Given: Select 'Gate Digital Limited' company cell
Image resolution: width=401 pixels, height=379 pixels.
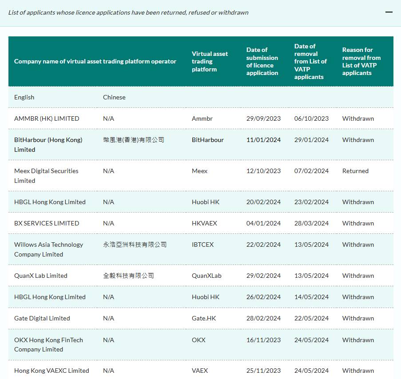Looking at the screenshot, I should pos(42,319).
